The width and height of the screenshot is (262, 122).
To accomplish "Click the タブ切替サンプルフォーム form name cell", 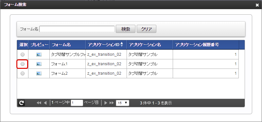I will [67, 54].
